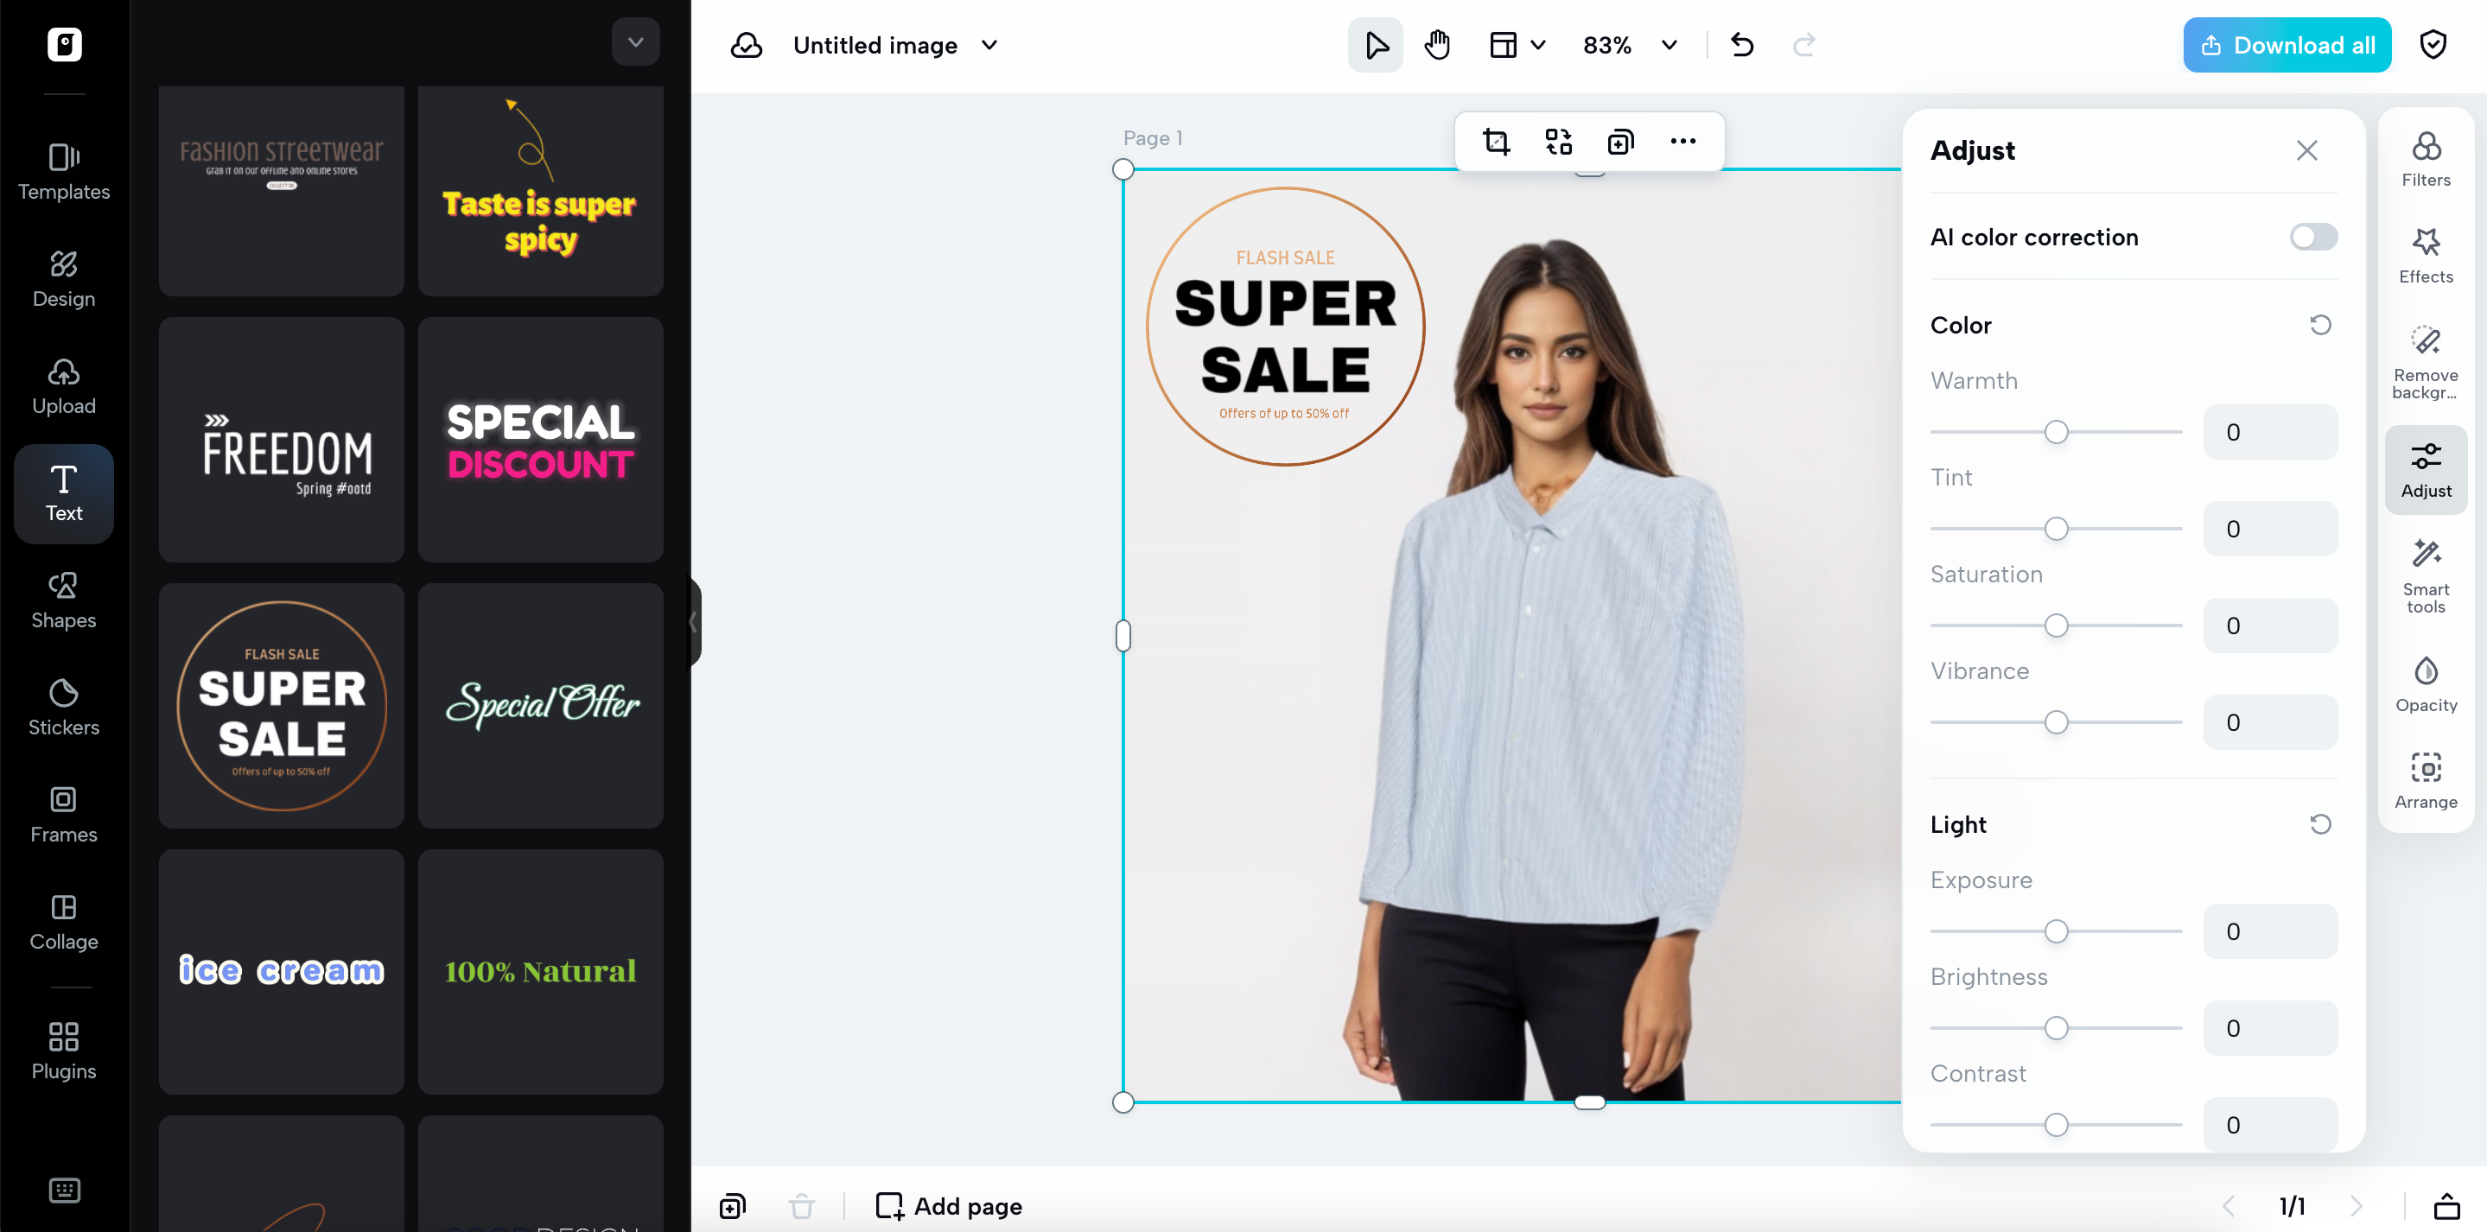Open the Upload panel
The width and height of the screenshot is (2487, 1232).
64,386
